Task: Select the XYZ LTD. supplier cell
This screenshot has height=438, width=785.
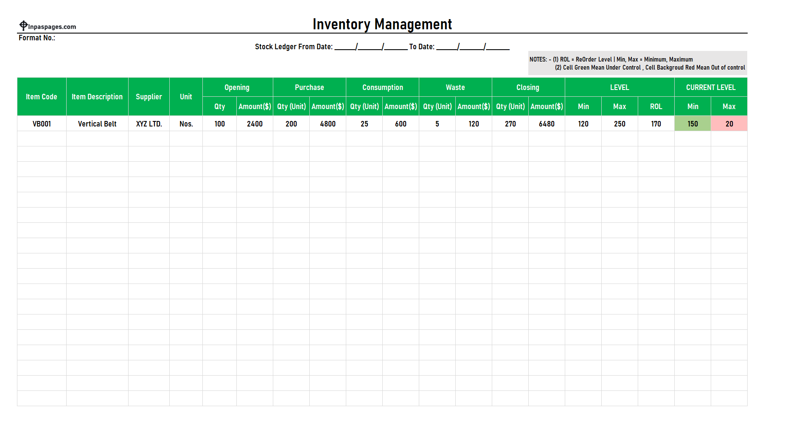Action: pos(149,124)
